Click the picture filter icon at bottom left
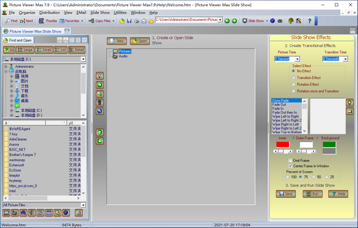Screen dimensions: 358x228 coord(7,213)
